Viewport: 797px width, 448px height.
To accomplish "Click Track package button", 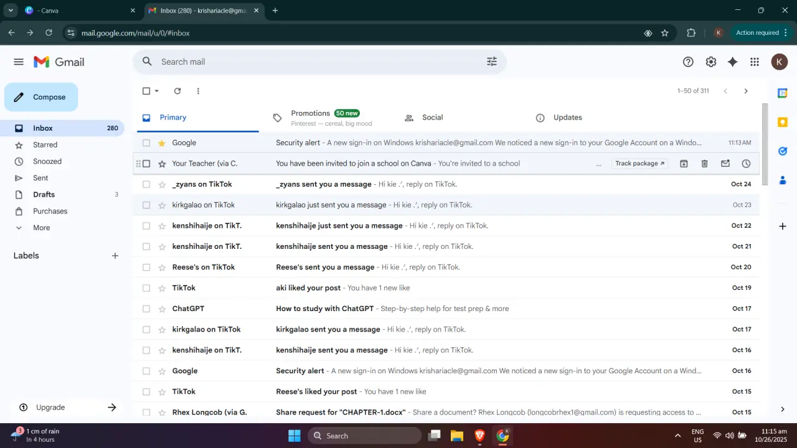I will [639, 164].
